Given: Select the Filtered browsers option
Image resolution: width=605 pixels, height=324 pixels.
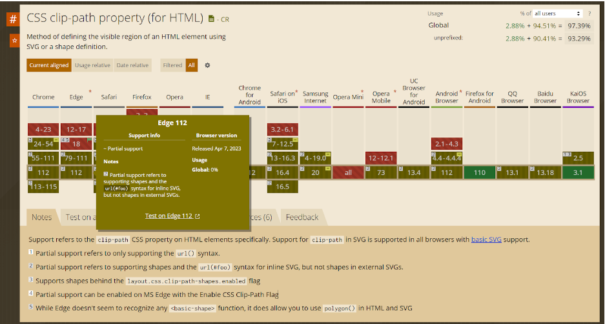Looking at the screenshot, I should pyautogui.click(x=172, y=65).
